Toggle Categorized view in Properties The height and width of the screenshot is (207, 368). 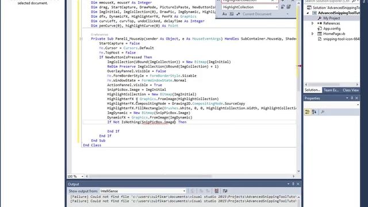(307, 112)
